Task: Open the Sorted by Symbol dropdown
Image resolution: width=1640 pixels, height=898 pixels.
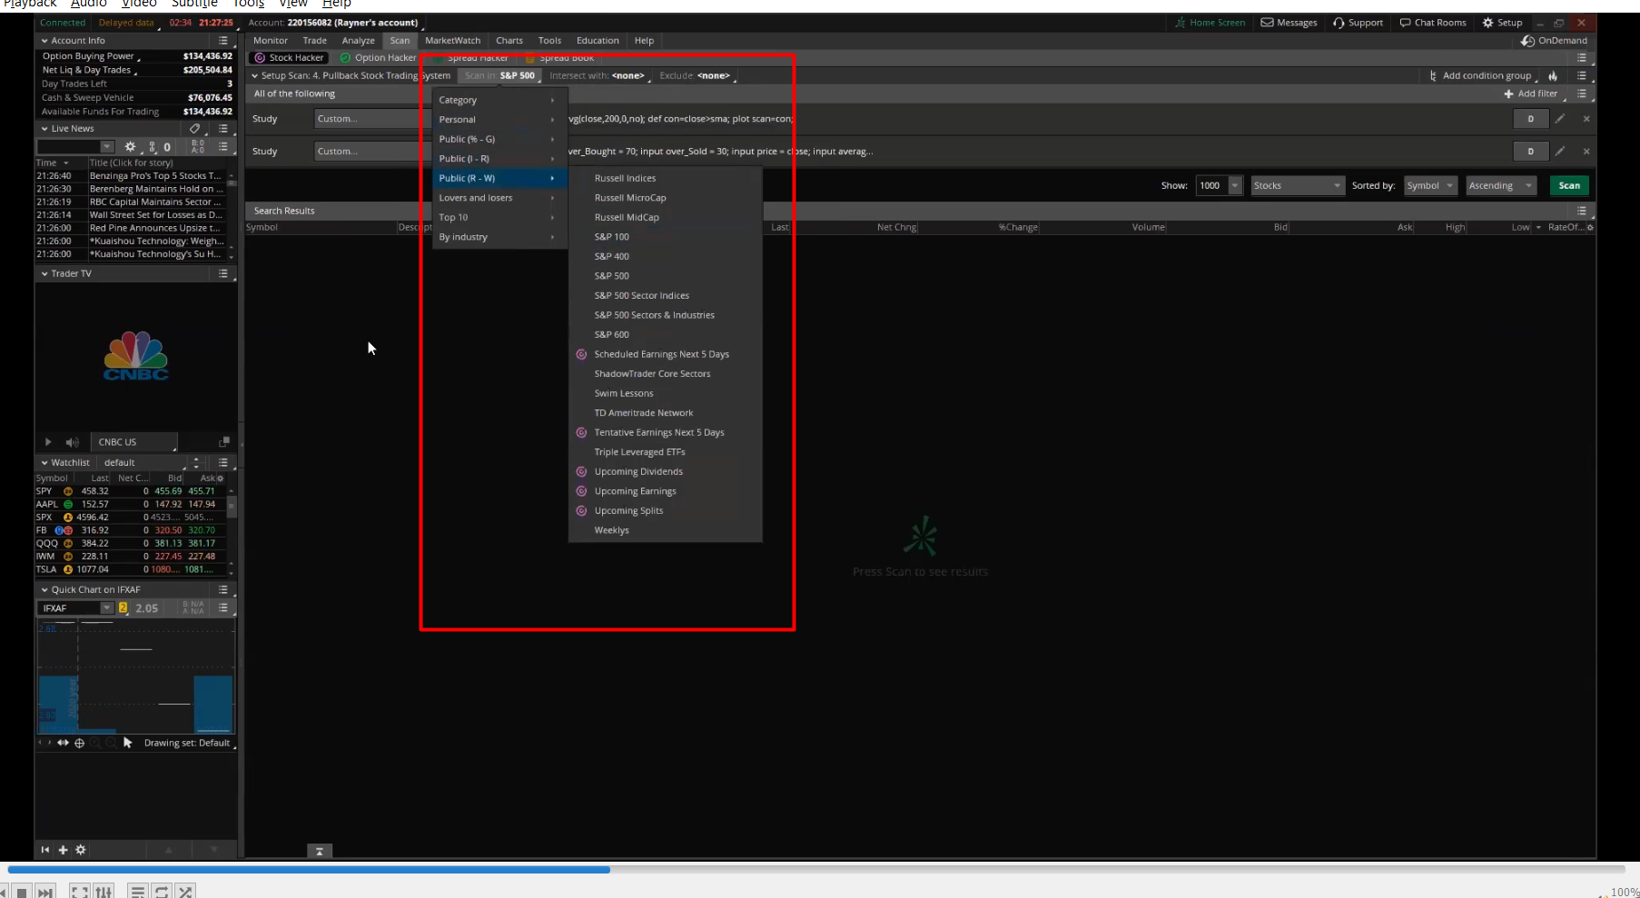Action: pyautogui.click(x=1430, y=185)
